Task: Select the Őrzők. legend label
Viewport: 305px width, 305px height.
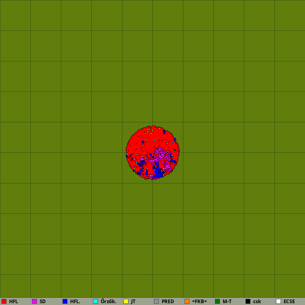Action: 109,301
